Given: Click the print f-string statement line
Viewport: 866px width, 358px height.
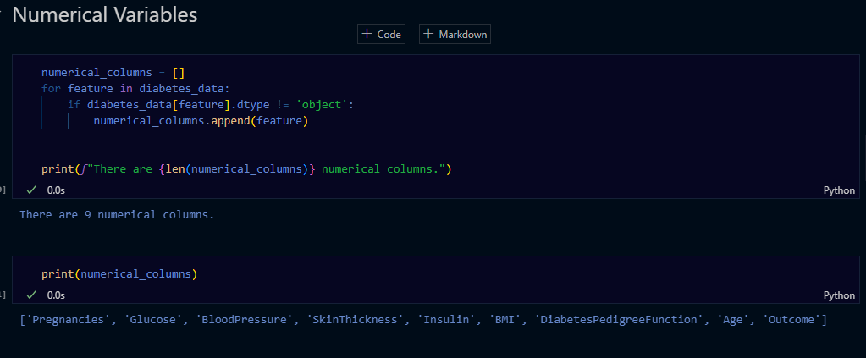Looking at the screenshot, I should (x=246, y=169).
